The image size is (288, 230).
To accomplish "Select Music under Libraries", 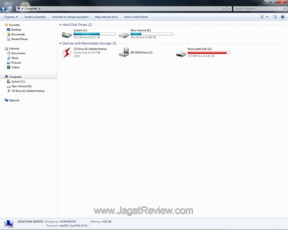I will pos(15,58).
